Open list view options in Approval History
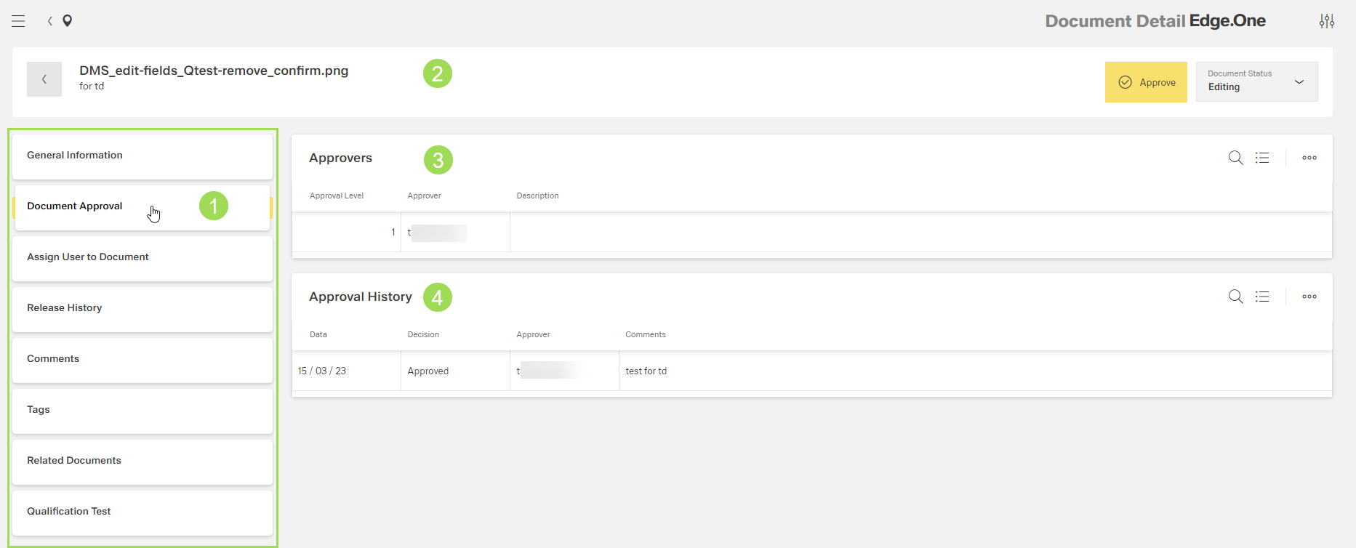 (x=1262, y=297)
